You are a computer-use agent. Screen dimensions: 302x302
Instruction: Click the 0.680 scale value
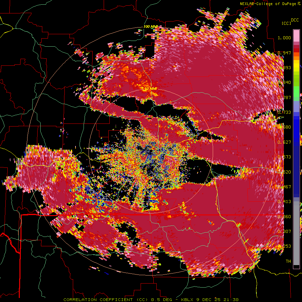284,127
